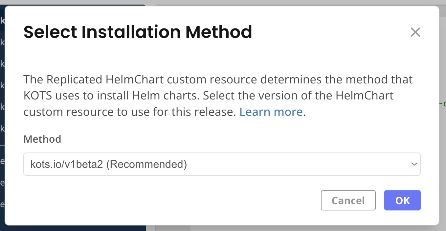Open the Learn more link
The image size is (446, 231).
pos(271,112)
